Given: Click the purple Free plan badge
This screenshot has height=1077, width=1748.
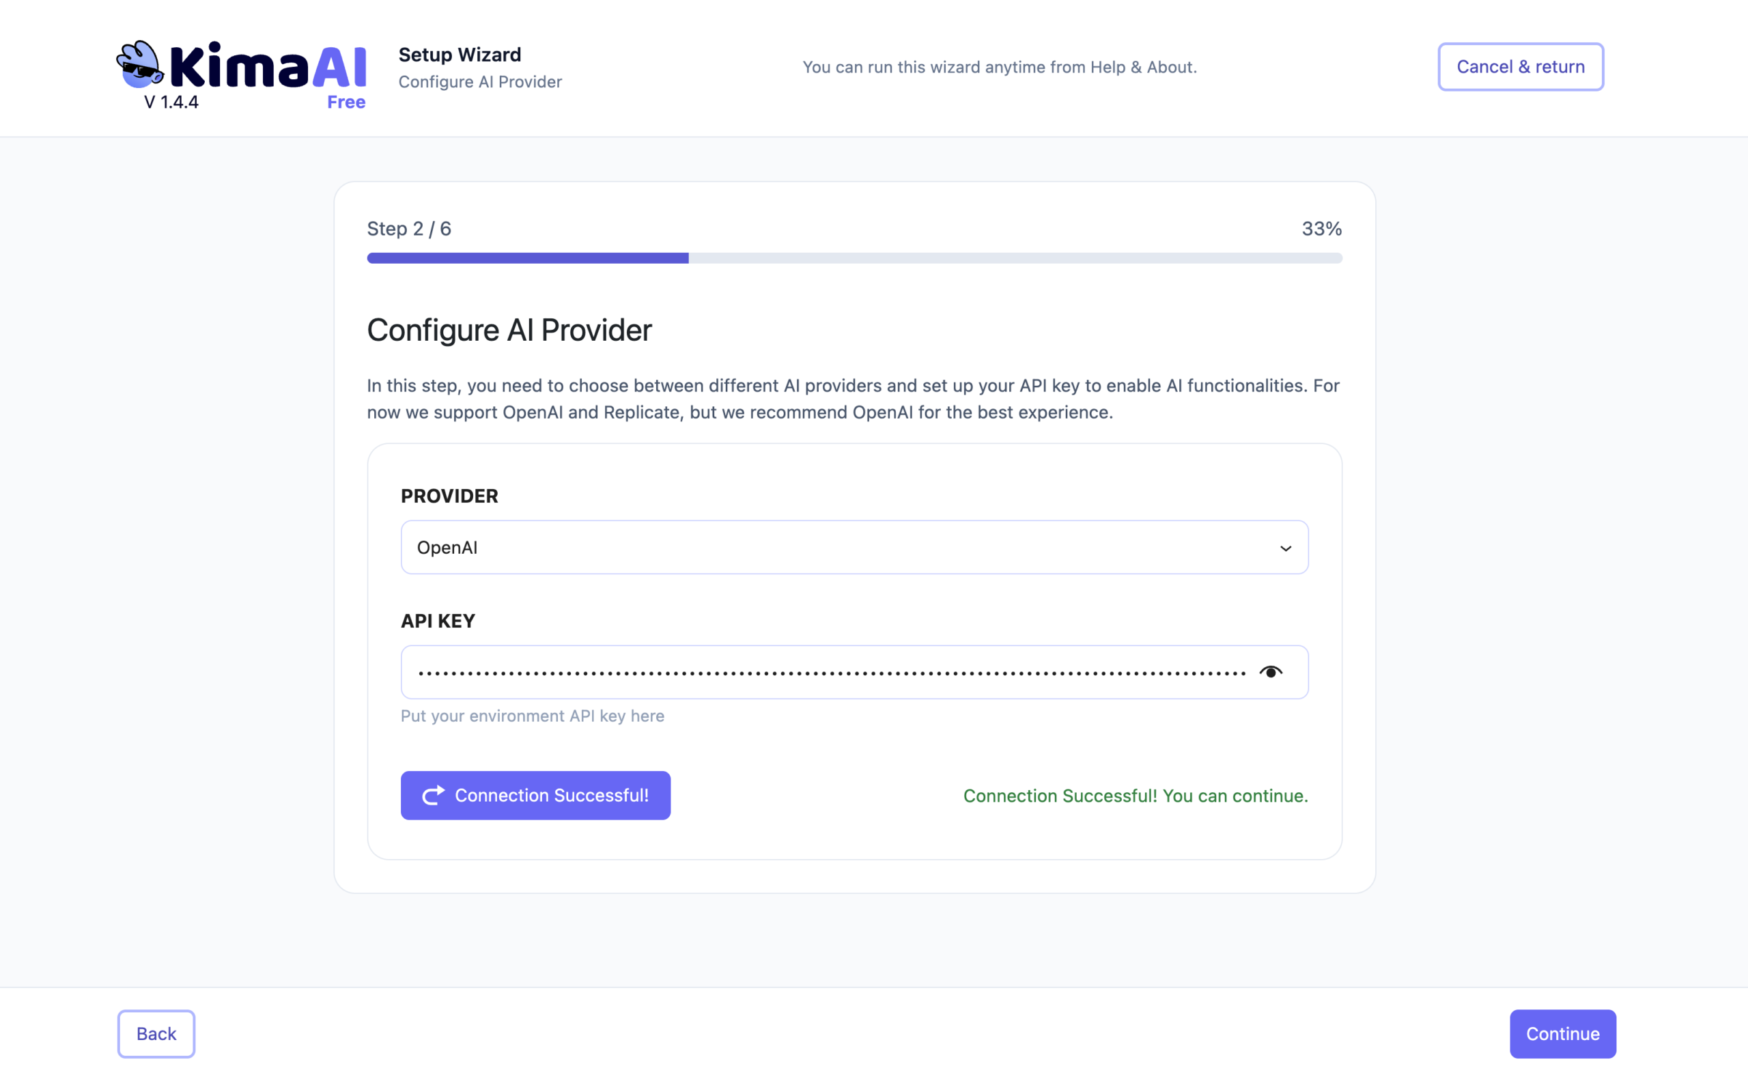Looking at the screenshot, I should tap(346, 102).
